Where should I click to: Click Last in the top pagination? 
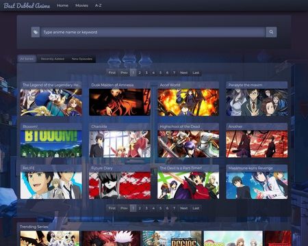196,72
